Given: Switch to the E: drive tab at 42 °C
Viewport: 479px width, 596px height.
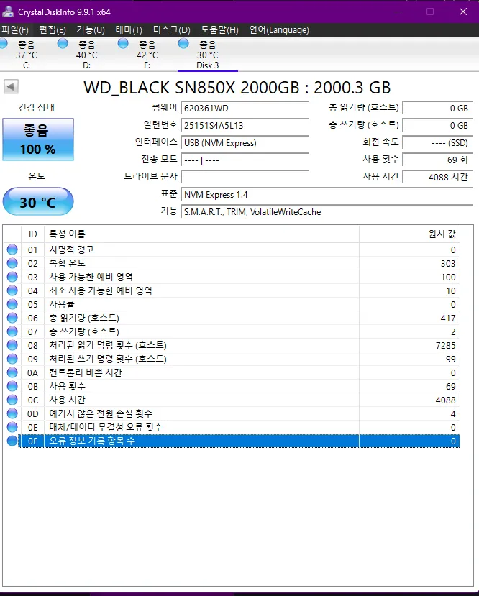Looking at the screenshot, I should [147, 55].
